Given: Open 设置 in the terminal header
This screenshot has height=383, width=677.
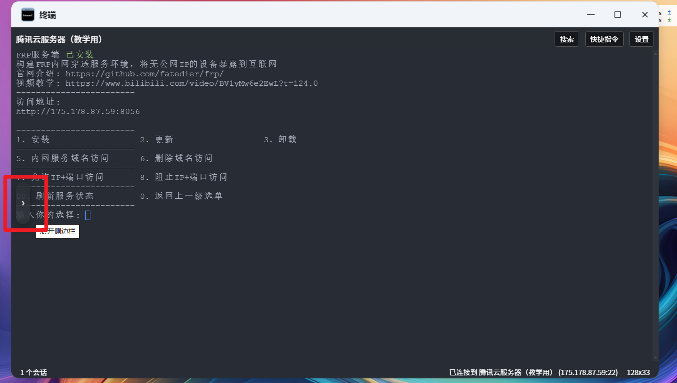Looking at the screenshot, I should tap(641, 39).
